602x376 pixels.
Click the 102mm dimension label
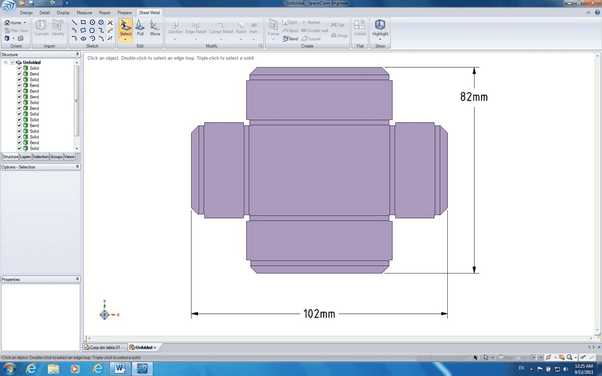point(319,314)
